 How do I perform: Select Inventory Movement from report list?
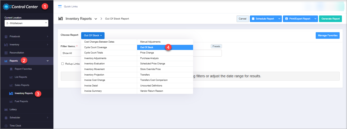click(x=94, y=69)
